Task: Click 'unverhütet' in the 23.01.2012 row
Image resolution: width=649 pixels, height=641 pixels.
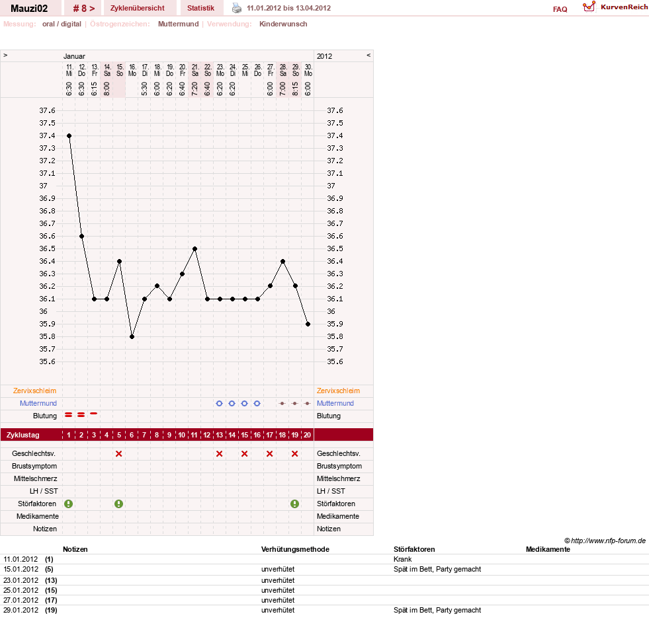Action: tap(278, 580)
